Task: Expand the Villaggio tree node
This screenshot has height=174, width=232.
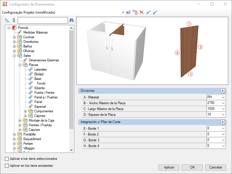Action: tap(14, 148)
